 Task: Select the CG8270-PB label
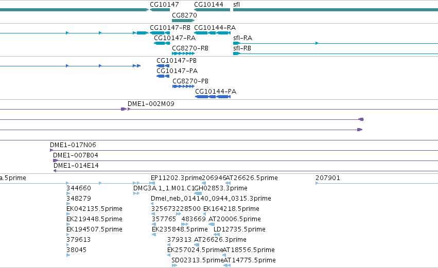click(x=190, y=81)
